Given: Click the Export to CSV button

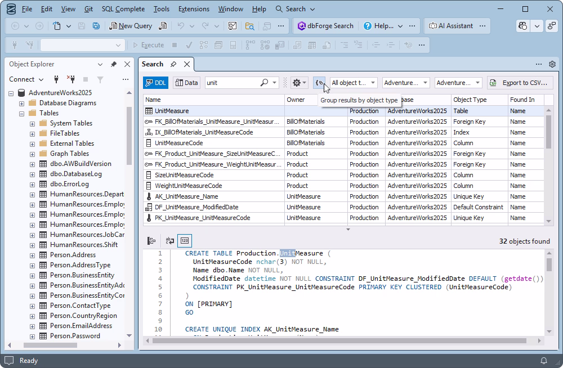Looking at the screenshot, I should point(520,82).
